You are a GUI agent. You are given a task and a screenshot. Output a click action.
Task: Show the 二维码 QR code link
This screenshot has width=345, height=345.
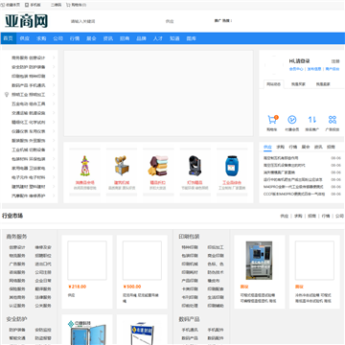coord(56,5)
